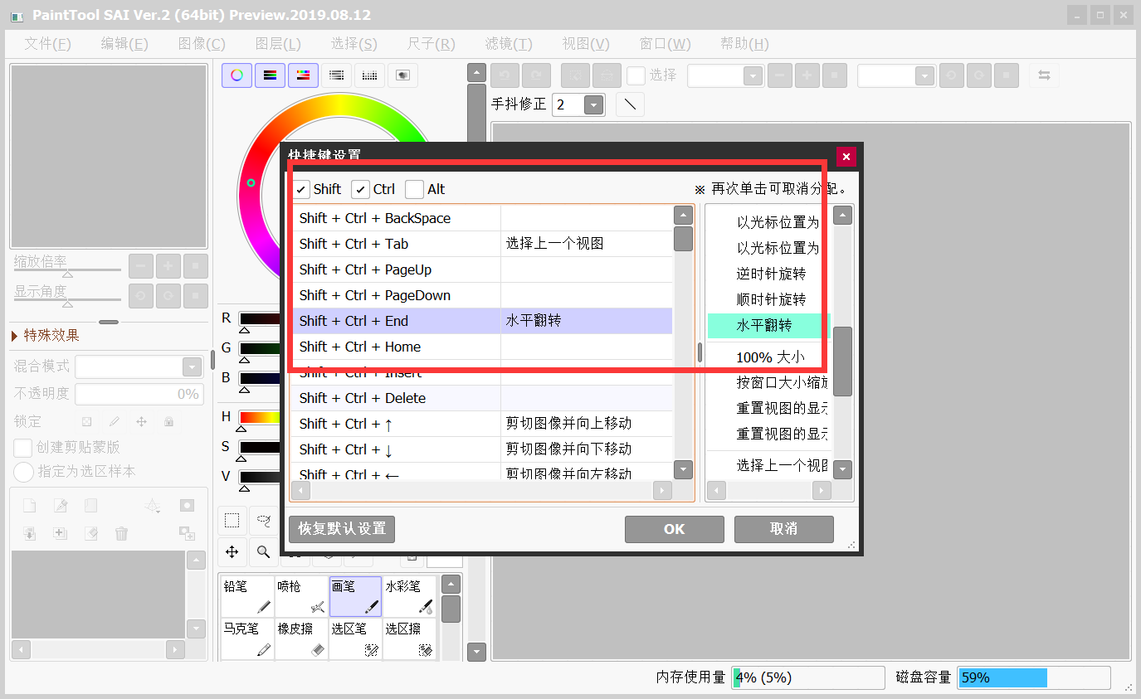Viewport: 1141px width, 699px height.
Task: Open the 编辑 menu
Action: (124, 44)
